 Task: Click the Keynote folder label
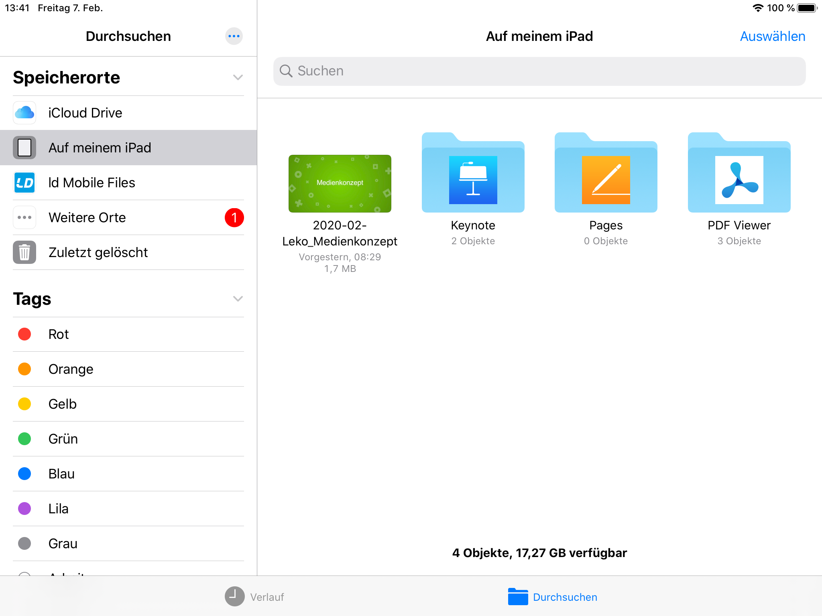click(x=473, y=225)
